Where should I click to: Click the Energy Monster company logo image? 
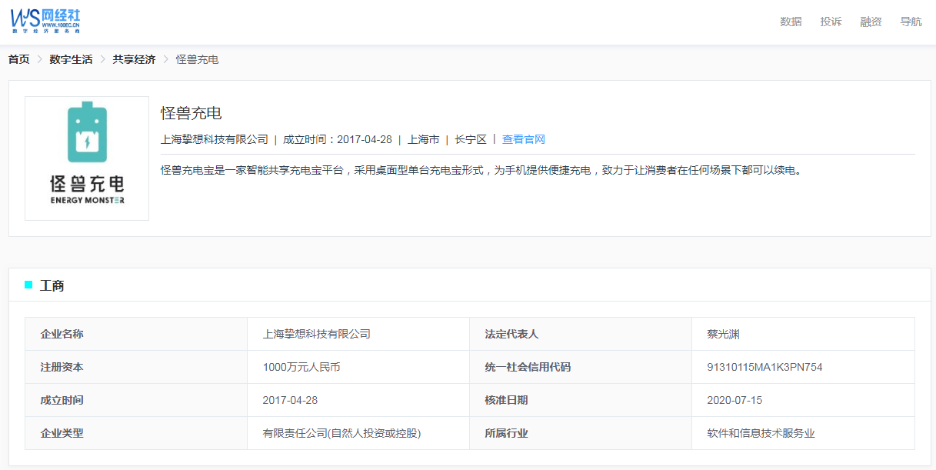point(87,158)
